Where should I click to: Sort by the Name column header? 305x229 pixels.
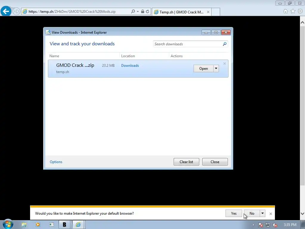pyautogui.click(x=54, y=56)
